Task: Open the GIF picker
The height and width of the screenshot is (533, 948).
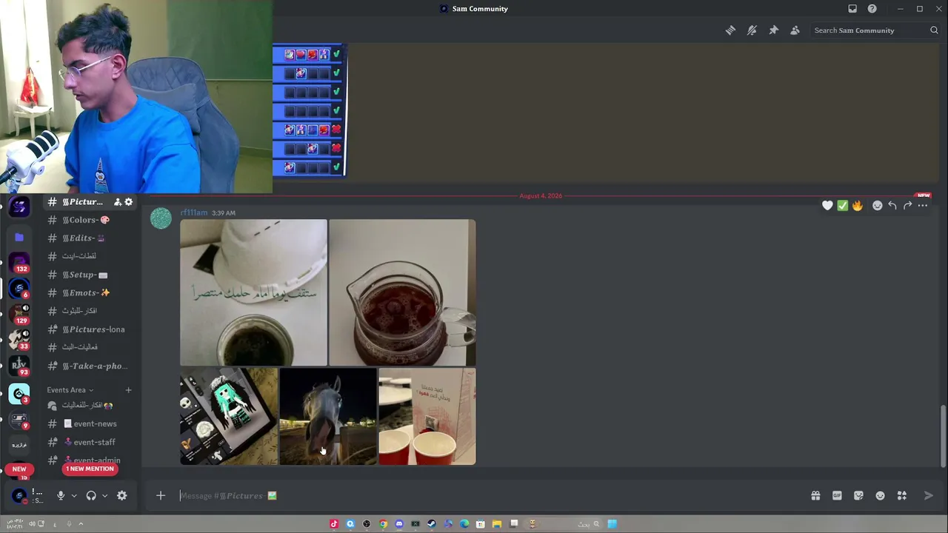Action: (x=837, y=496)
